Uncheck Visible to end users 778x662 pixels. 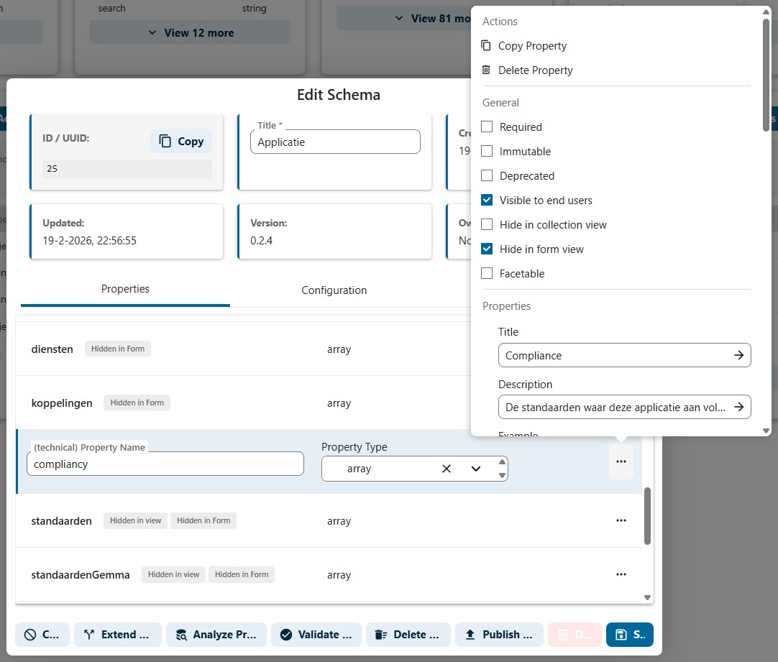487,201
